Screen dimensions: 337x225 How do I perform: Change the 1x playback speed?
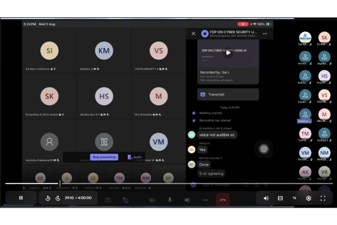click(x=294, y=198)
